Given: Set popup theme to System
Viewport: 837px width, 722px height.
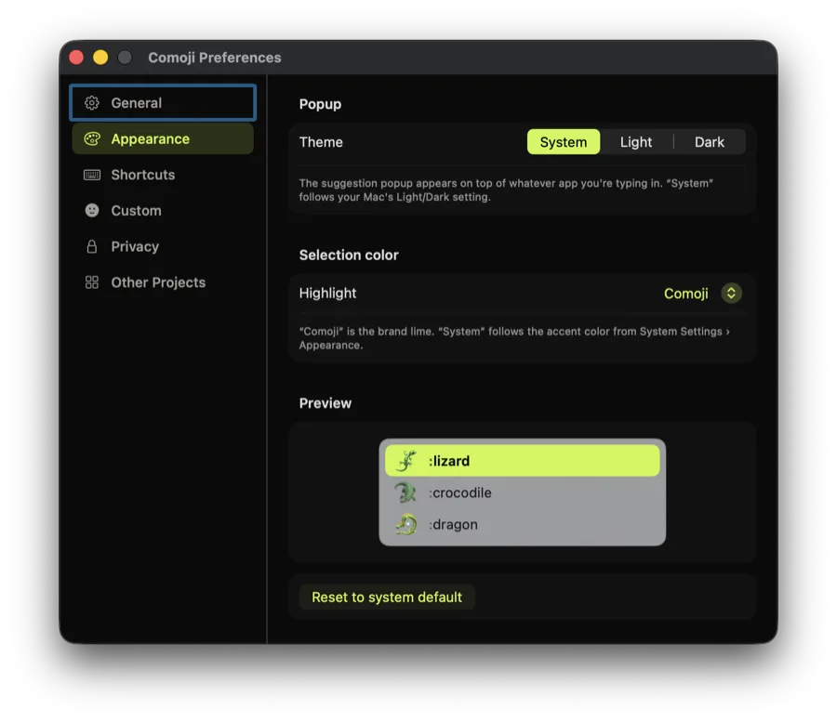Looking at the screenshot, I should pos(564,142).
